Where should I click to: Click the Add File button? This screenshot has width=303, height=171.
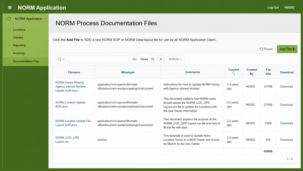click(287, 49)
